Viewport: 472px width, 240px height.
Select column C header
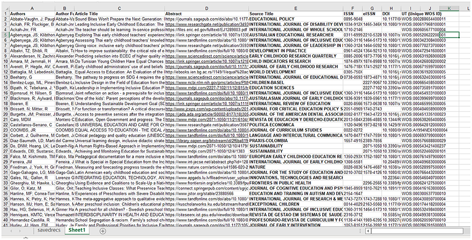(x=120, y=9)
